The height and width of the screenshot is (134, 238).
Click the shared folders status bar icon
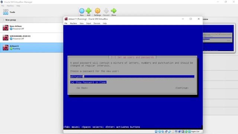tap(173, 131)
